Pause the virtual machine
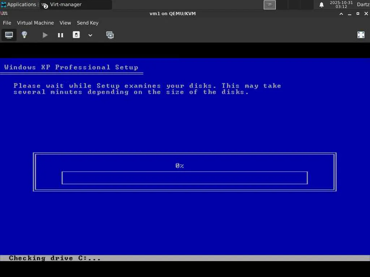Screen dimensions: 370x277 coord(60,35)
